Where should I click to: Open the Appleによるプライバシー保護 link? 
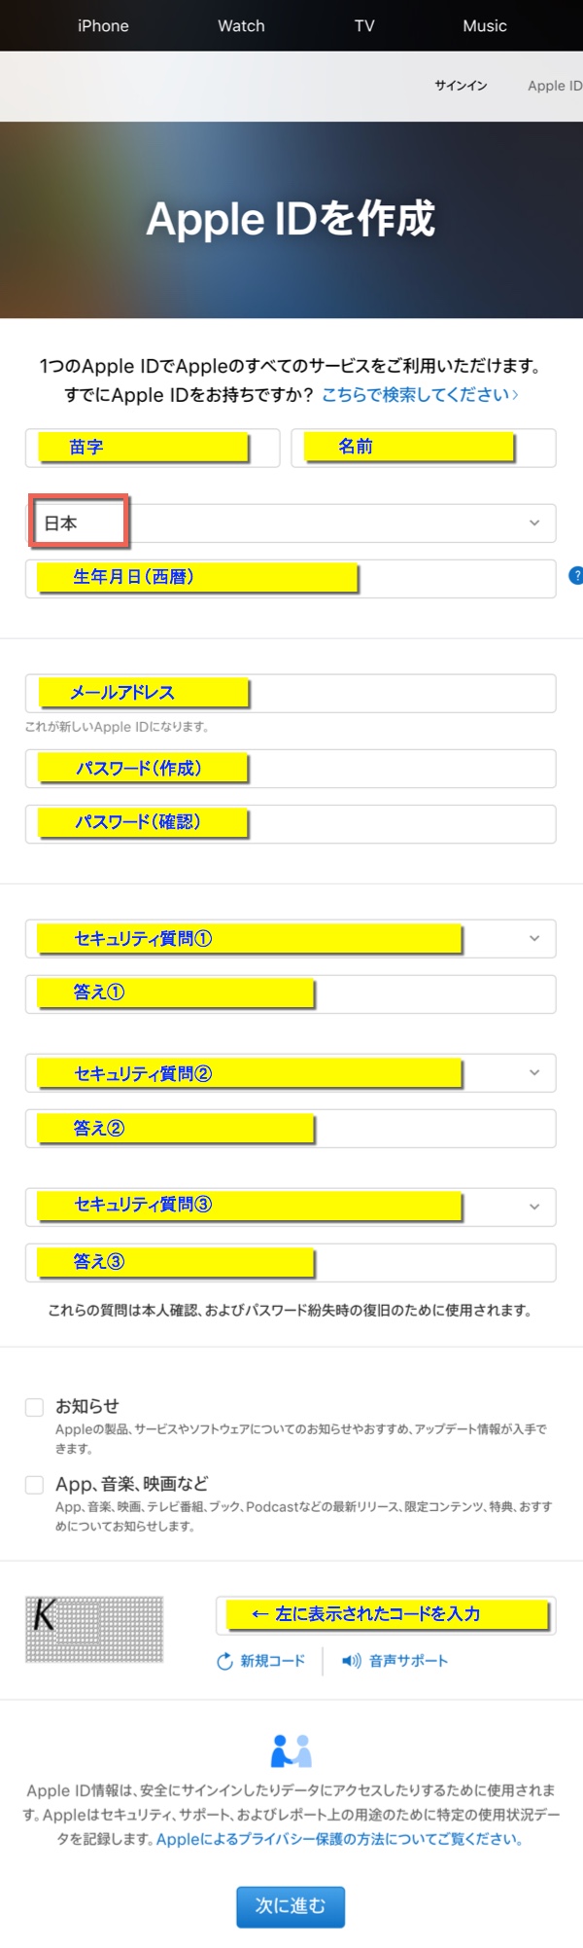340,1839
